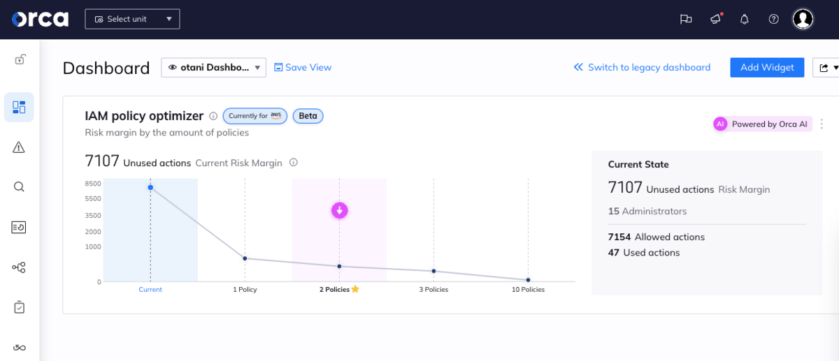Click the 1 Policy data point
839x361 pixels.
coord(245,258)
